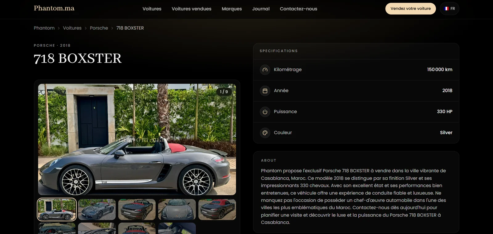Click the 1 / 9 image counter
493x234 pixels.
(224, 92)
